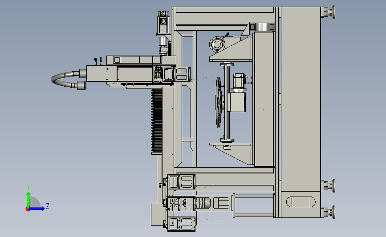Select the cylindrical motor beside the indexing disc
This screenshot has height=237, width=386.
click(239, 82)
